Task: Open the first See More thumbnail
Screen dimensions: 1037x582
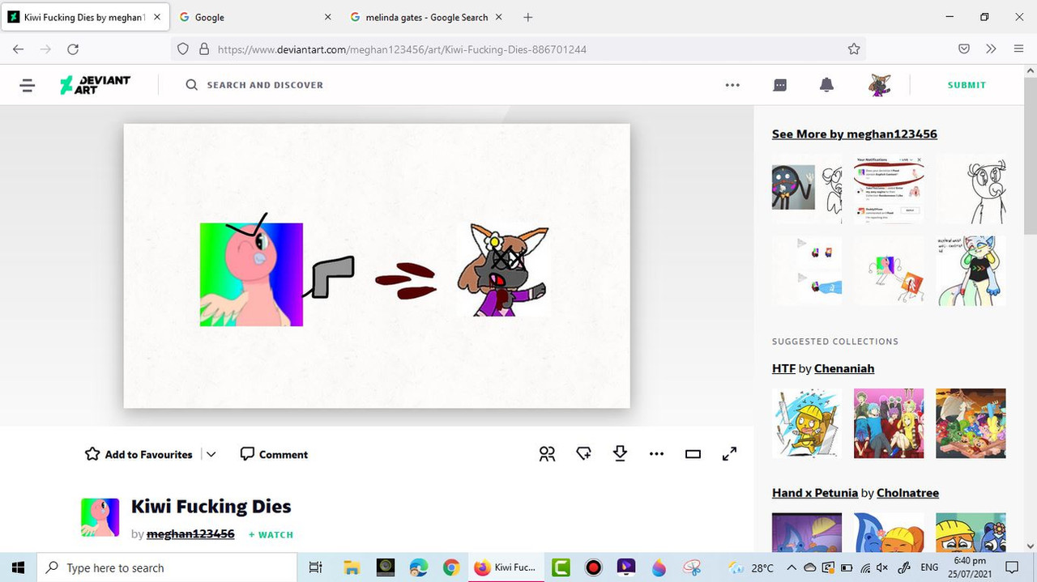Action: [807, 189]
